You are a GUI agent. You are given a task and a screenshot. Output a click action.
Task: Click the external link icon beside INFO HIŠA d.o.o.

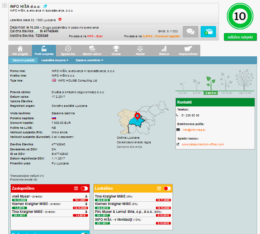(x=45, y=6)
